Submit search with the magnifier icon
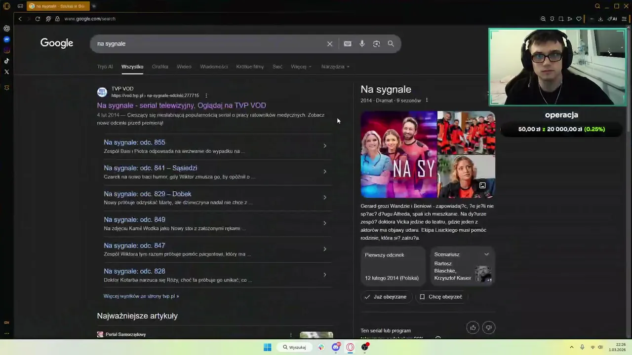 click(391, 44)
